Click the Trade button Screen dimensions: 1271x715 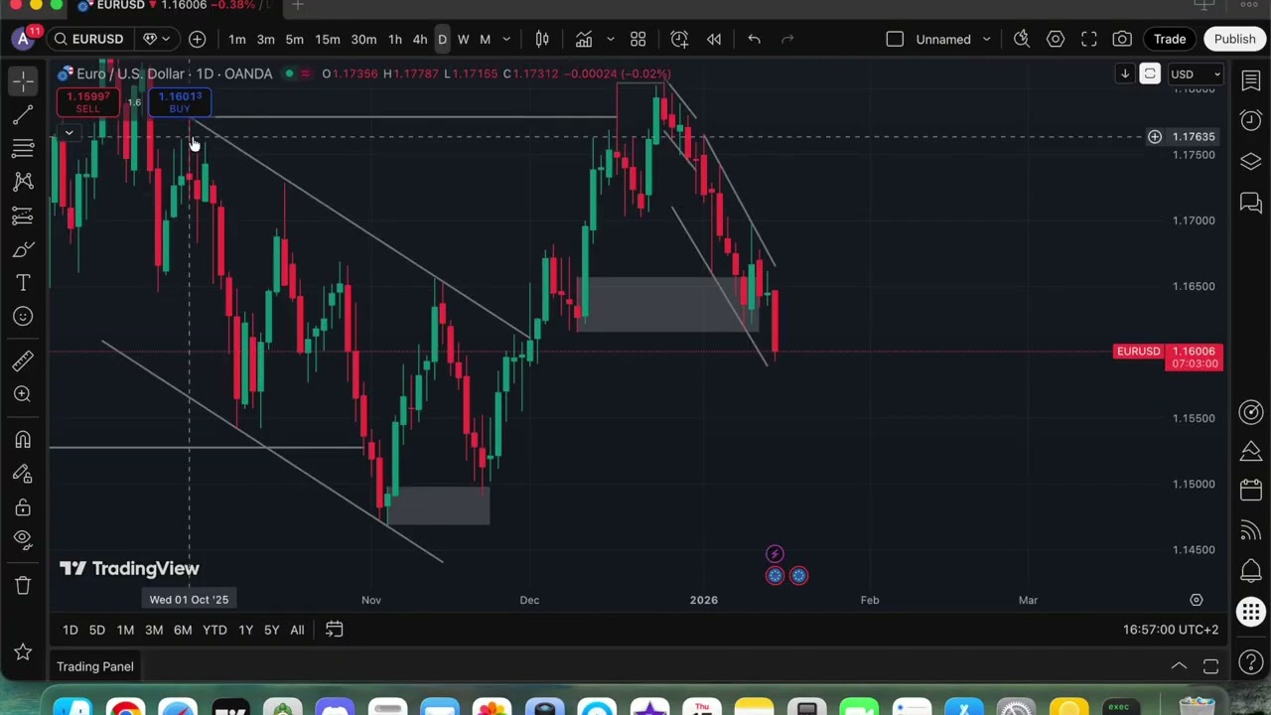[1170, 39]
